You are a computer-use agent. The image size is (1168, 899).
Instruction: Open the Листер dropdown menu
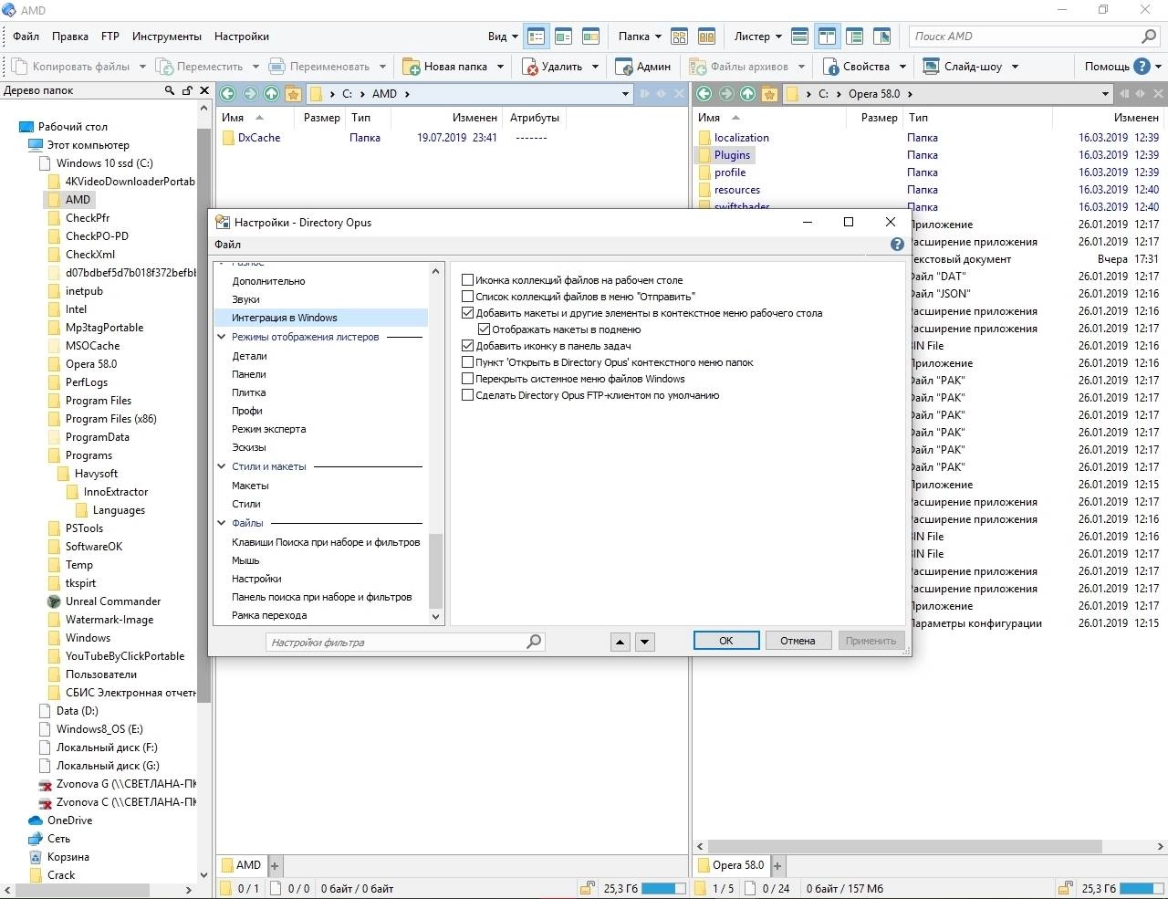click(758, 37)
